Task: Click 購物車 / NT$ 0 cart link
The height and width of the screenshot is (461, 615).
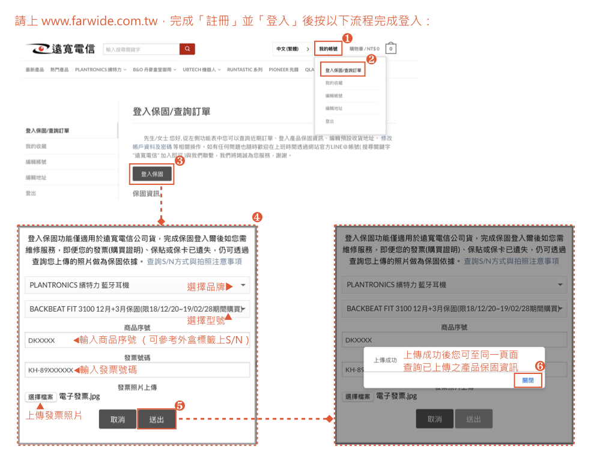Action: (x=365, y=49)
